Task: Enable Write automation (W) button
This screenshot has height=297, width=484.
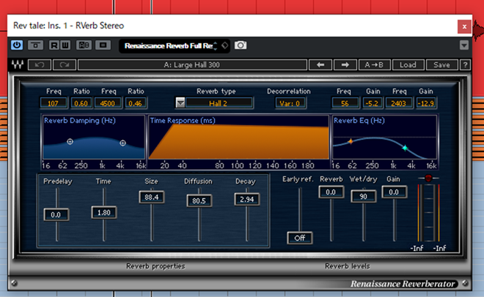Action: (x=65, y=45)
